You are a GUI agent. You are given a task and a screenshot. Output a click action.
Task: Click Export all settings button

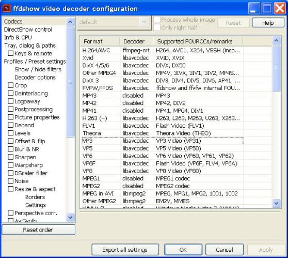pos(125,250)
